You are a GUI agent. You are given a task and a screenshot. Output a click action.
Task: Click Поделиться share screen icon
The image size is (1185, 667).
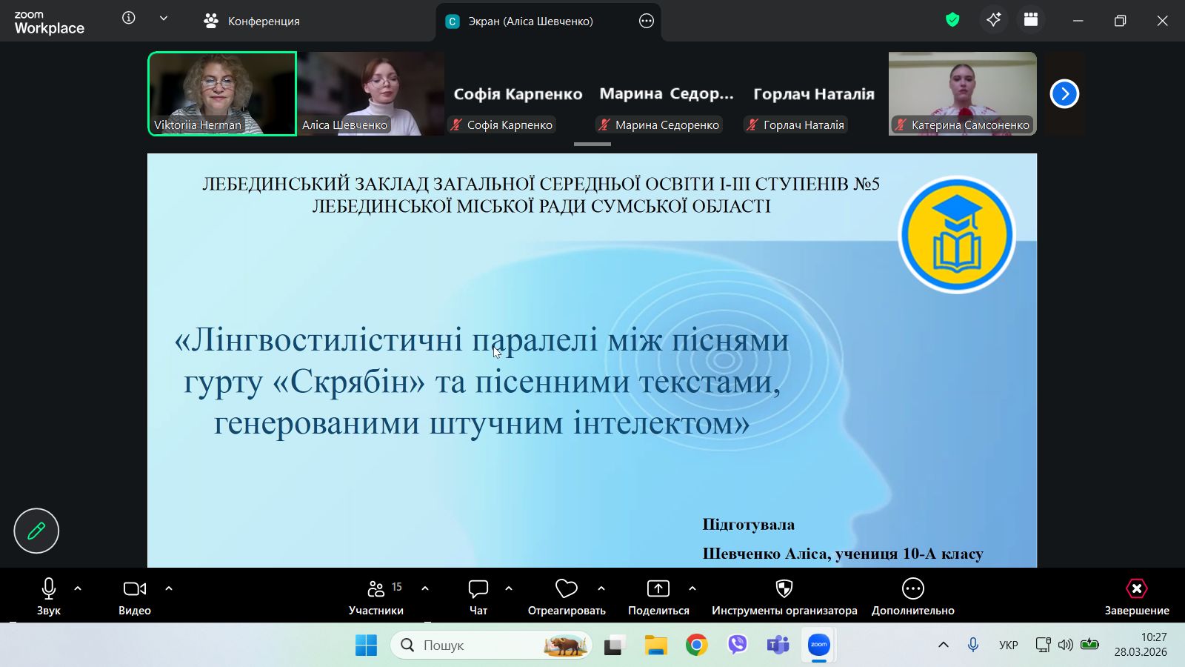[658, 597]
